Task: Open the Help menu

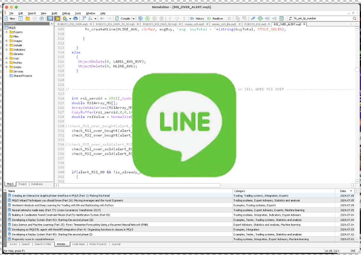Action: click(103, 13)
